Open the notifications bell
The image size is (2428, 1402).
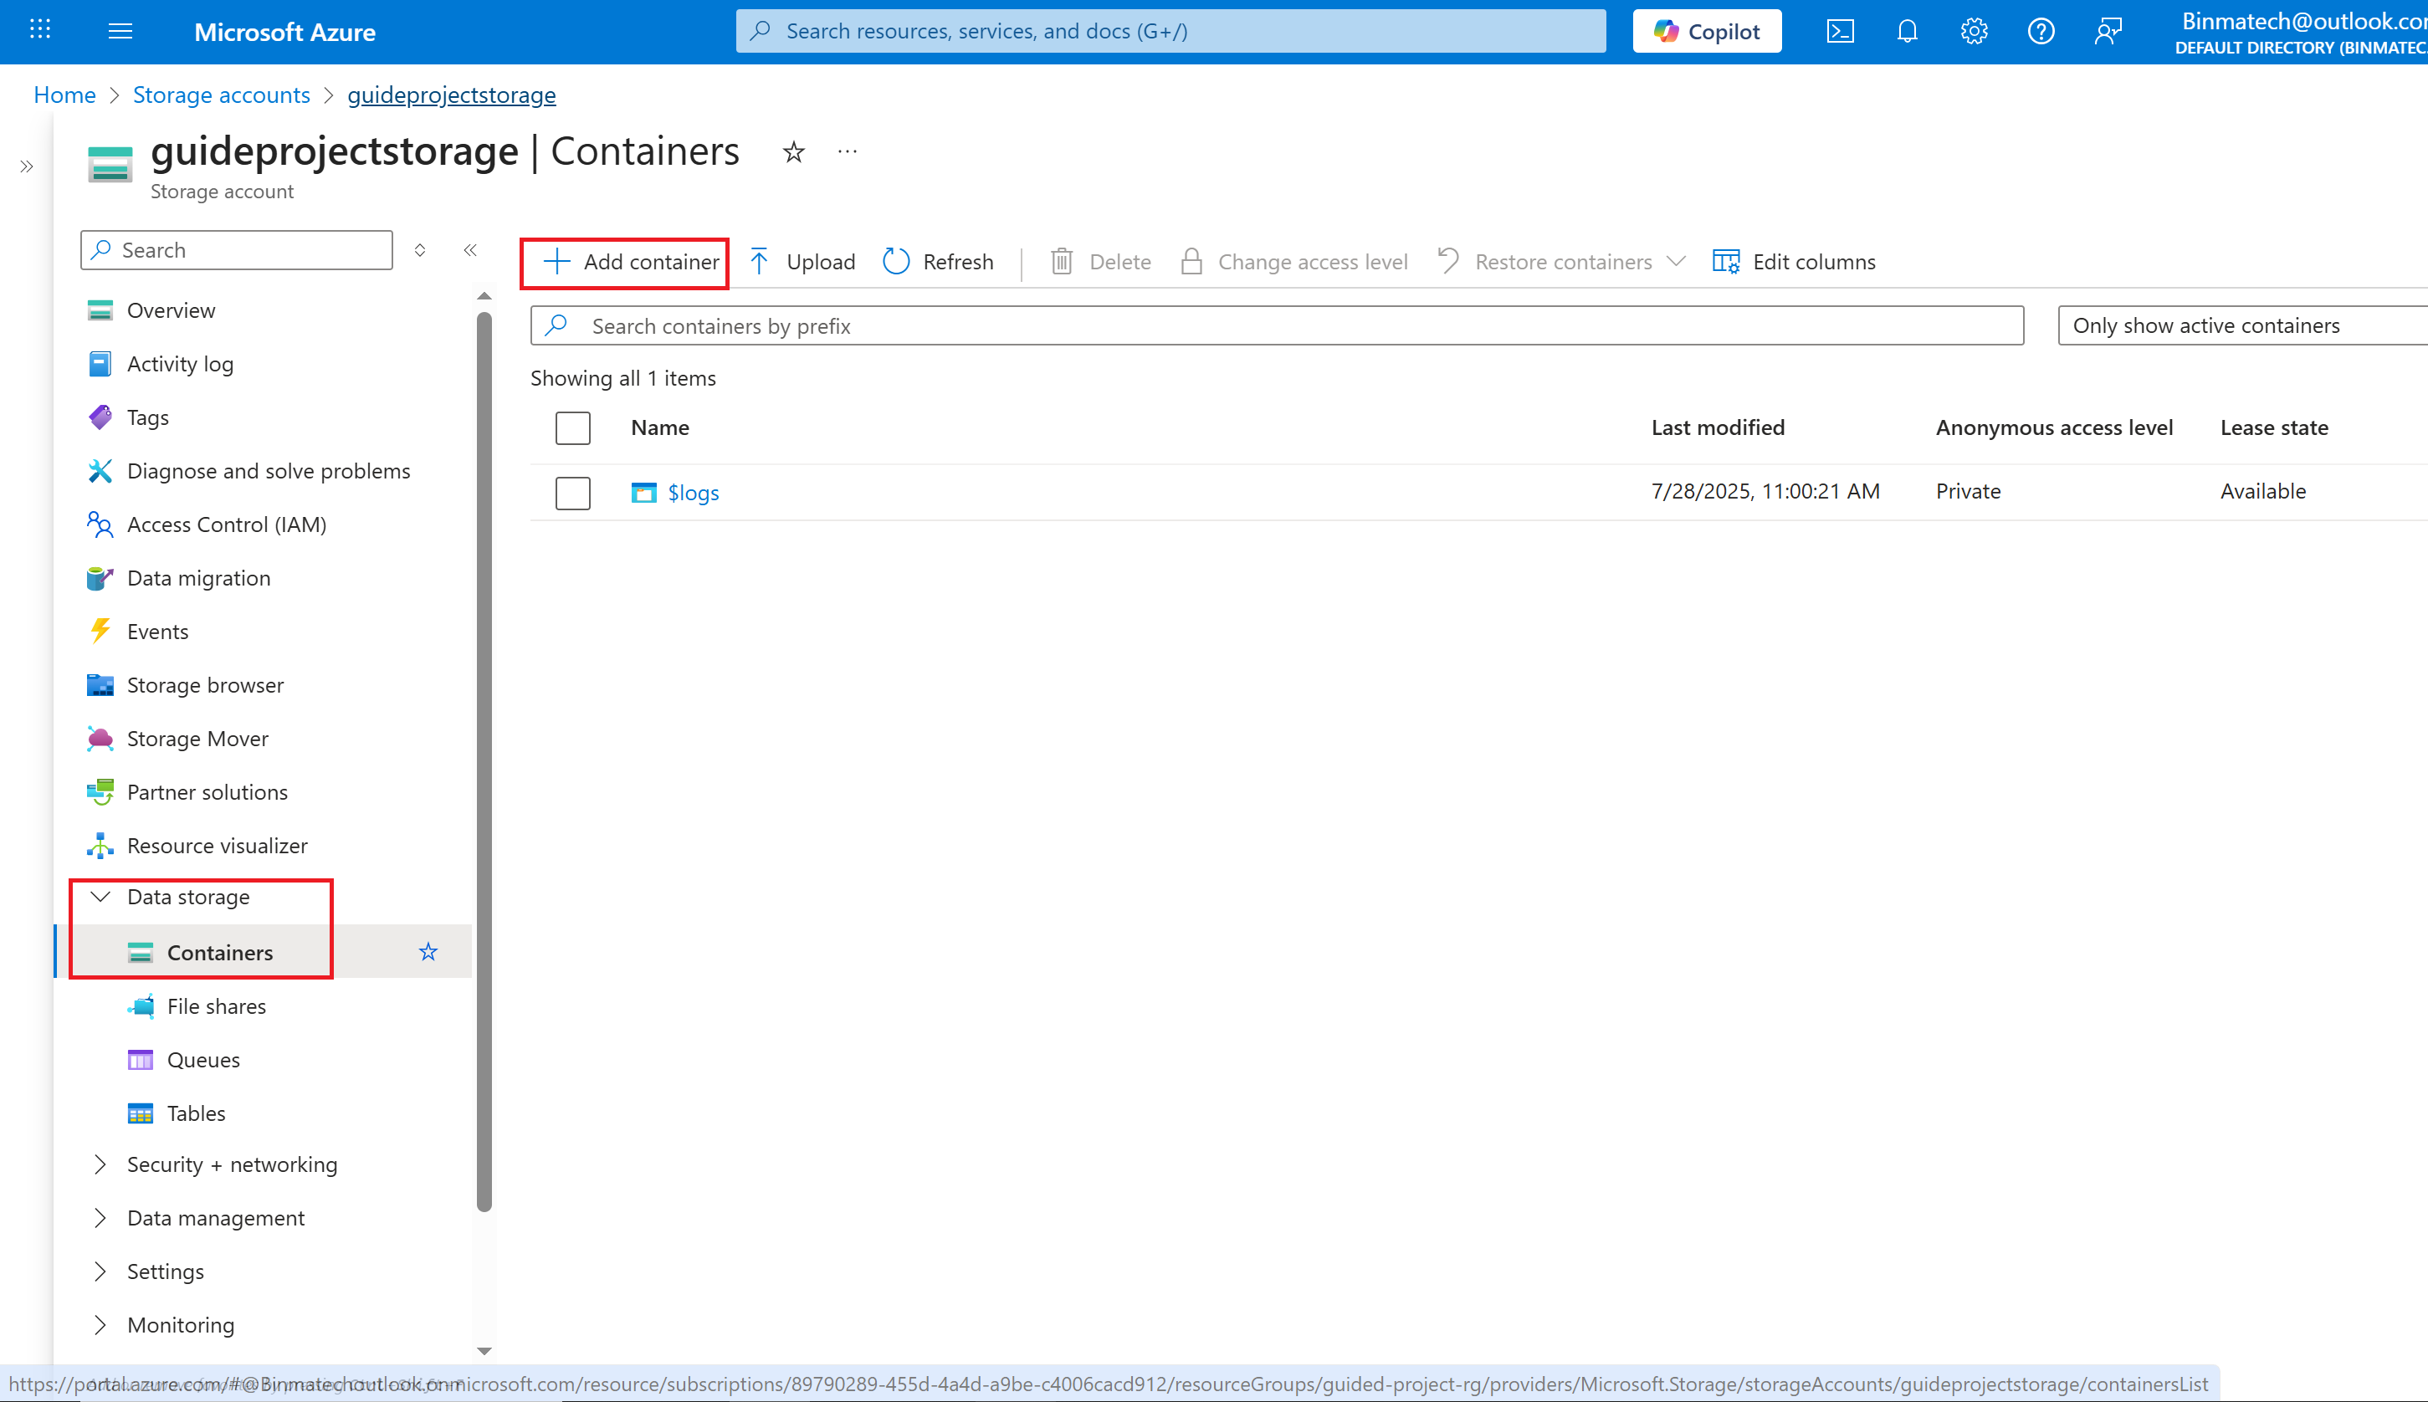(1907, 32)
